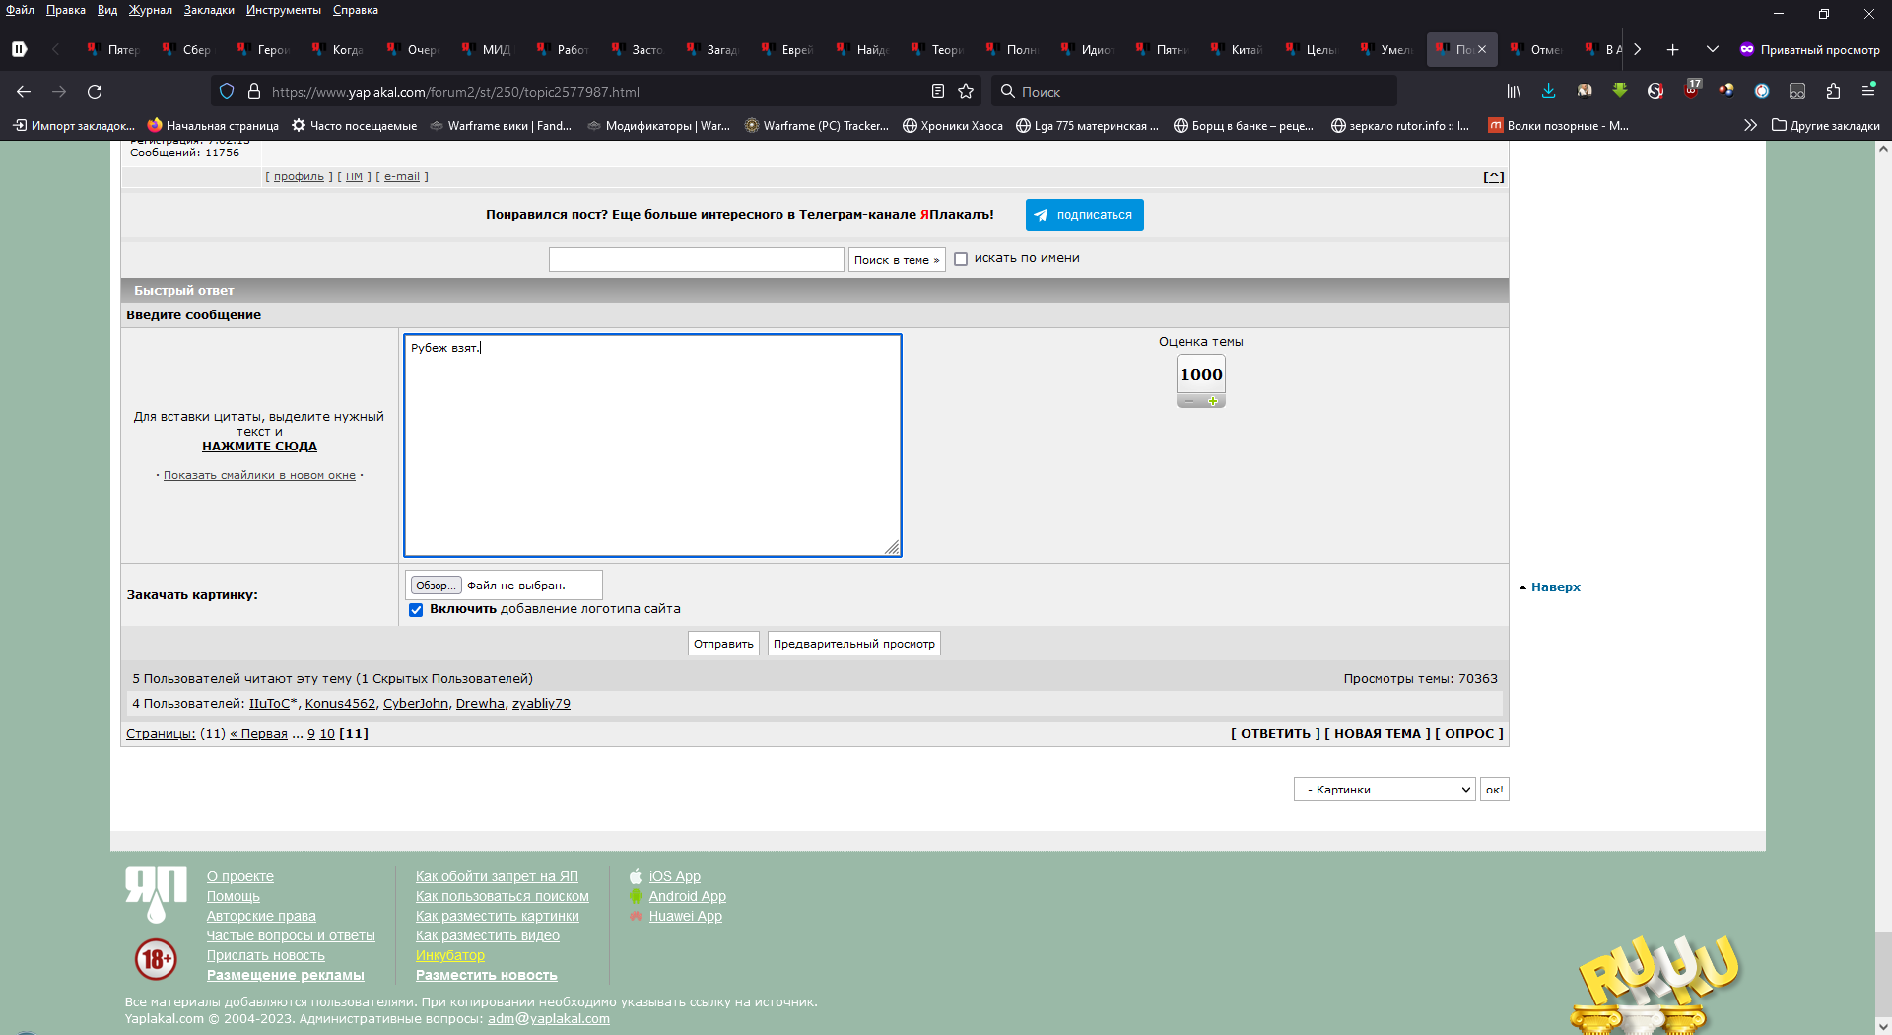Close the active tab
Viewport: 1892px width, 1035px height.
pyautogui.click(x=1482, y=49)
